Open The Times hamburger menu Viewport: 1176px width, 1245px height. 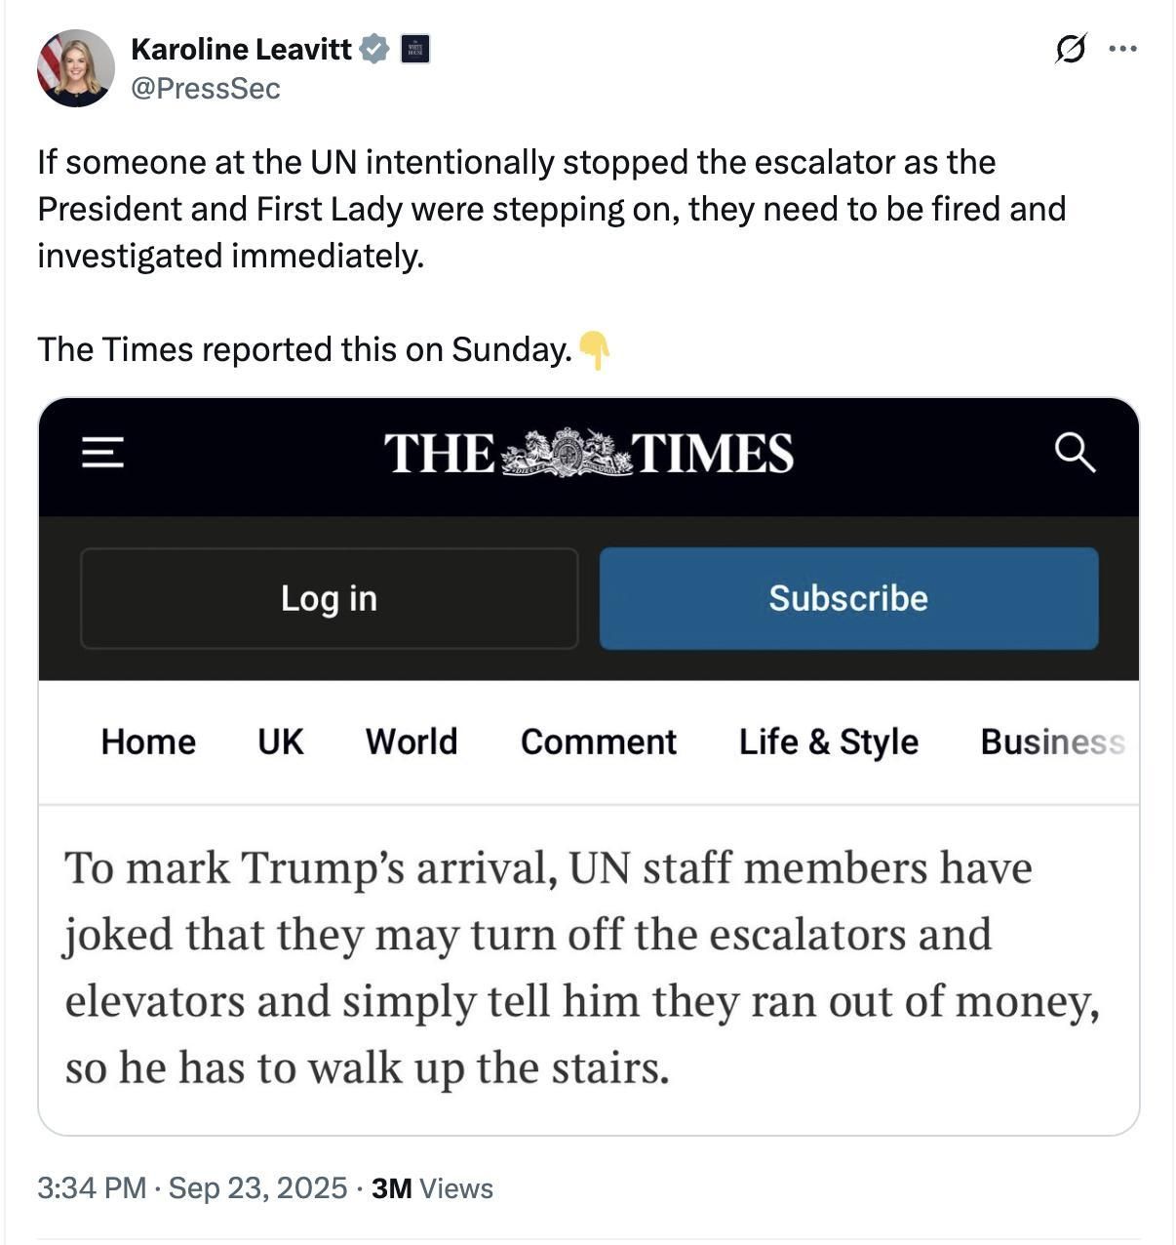tap(102, 453)
